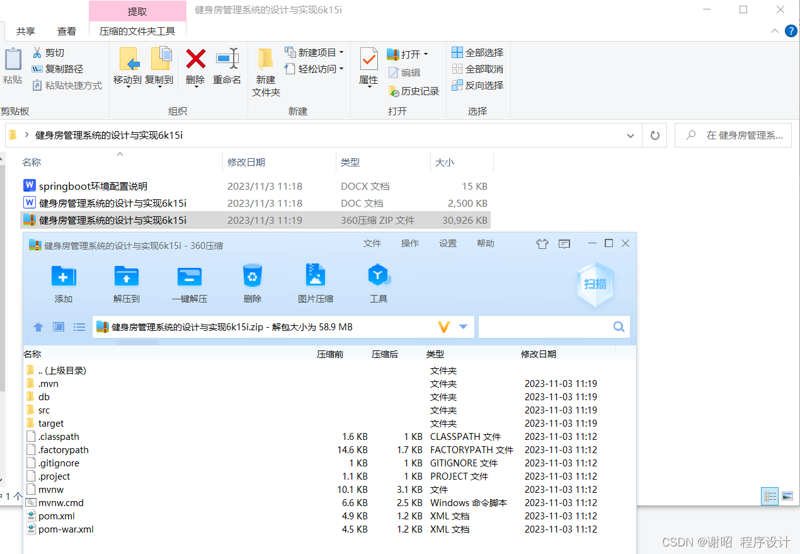The image size is (800, 554).
Task: Toggle the preview pane icon in 360压缩
Action: 59,326
